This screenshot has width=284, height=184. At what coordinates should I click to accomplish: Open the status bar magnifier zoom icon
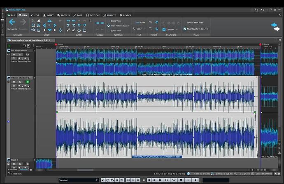(235, 174)
